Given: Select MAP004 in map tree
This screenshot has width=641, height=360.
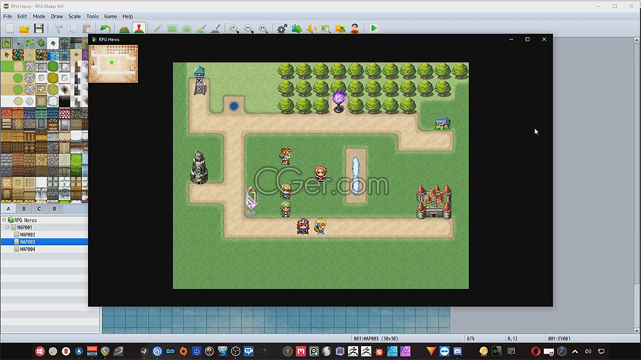Looking at the screenshot, I should (x=28, y=249).
